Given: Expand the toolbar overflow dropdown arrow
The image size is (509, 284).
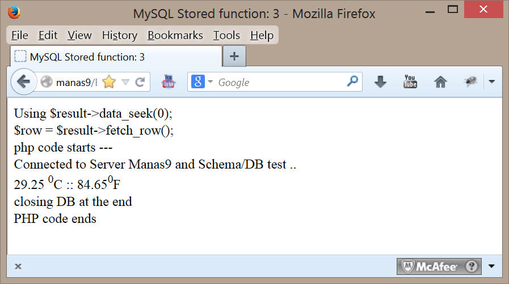Looking at the screenshot, I should tap(492, 82).
